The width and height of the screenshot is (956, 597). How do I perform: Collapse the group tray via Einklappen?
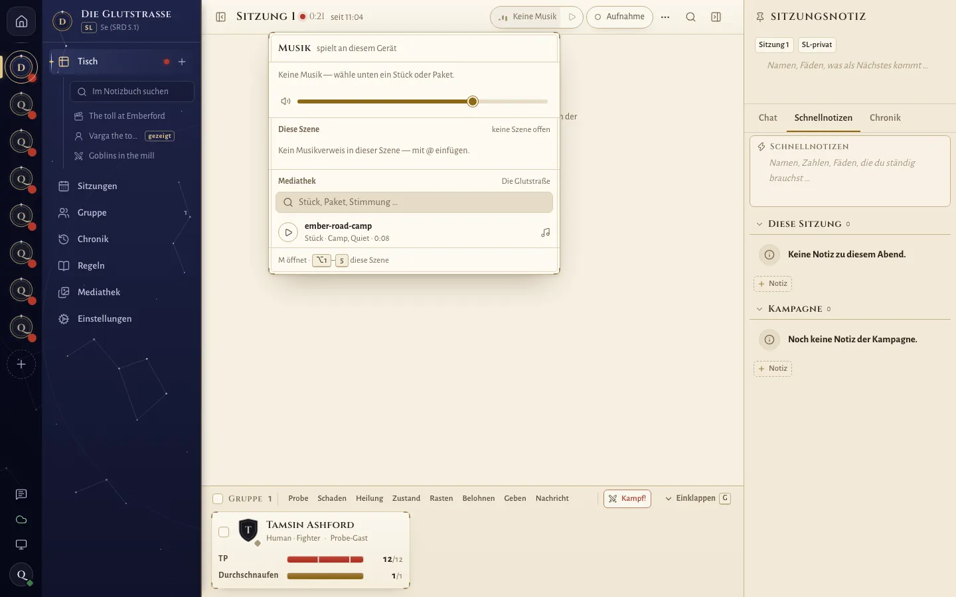point(697,498)
